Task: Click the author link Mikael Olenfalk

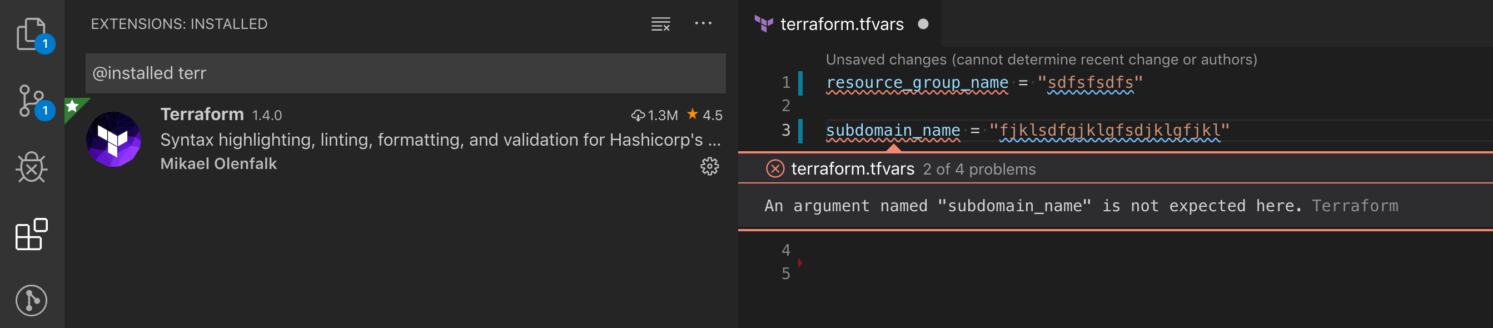Action: coord(218,164)
